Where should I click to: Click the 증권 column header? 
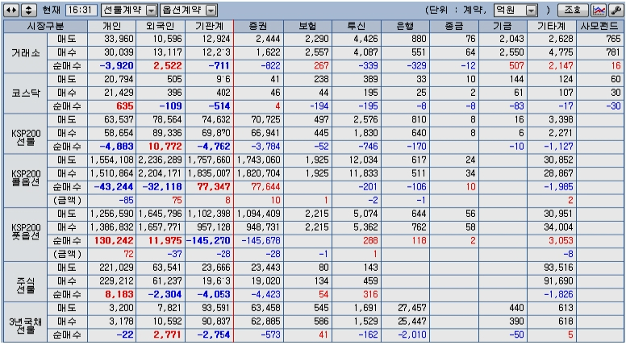pyautogui.click(x=259, y=27)
